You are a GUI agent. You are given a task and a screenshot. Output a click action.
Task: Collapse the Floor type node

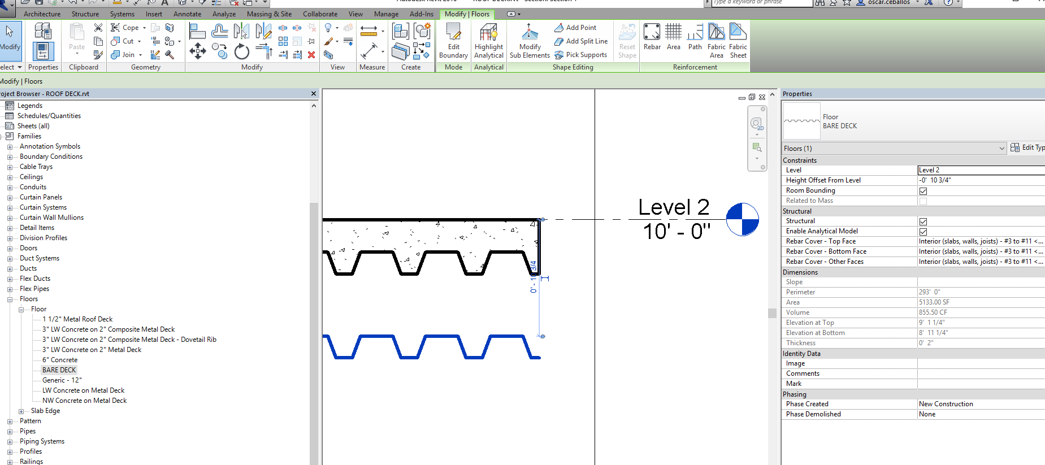coord(21,310)
